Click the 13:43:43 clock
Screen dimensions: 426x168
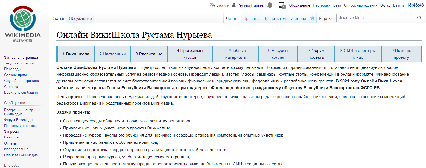click(x=415, y=5)
